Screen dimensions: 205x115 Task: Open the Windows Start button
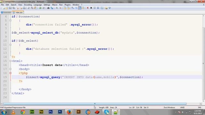click(4, 112)
